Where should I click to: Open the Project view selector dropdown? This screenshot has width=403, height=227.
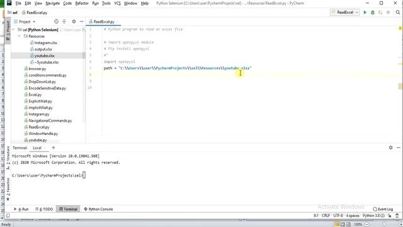[25, 21]
